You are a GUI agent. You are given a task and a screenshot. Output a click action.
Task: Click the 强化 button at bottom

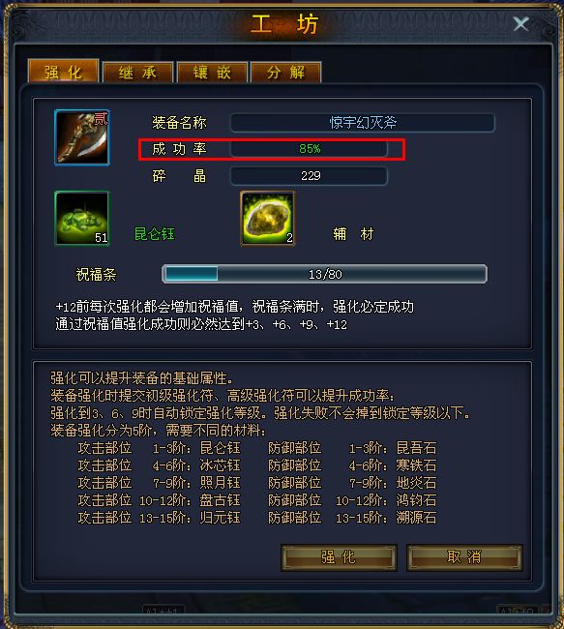tap(339, 557)
